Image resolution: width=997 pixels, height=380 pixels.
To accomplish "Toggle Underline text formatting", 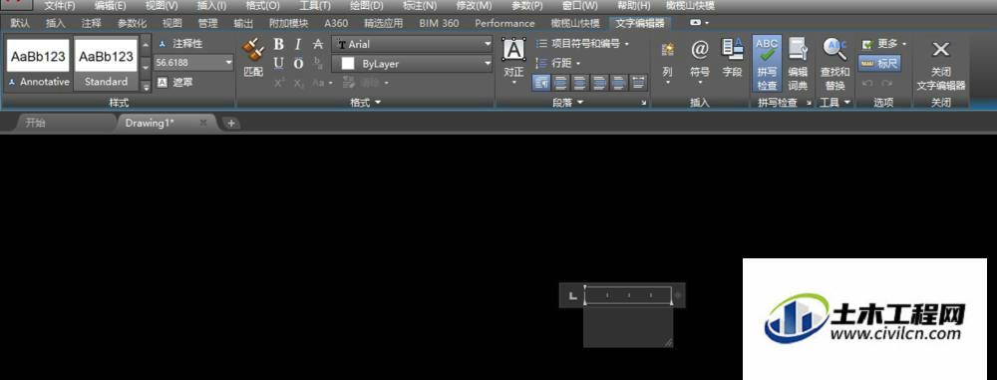I will click(278, 64).
